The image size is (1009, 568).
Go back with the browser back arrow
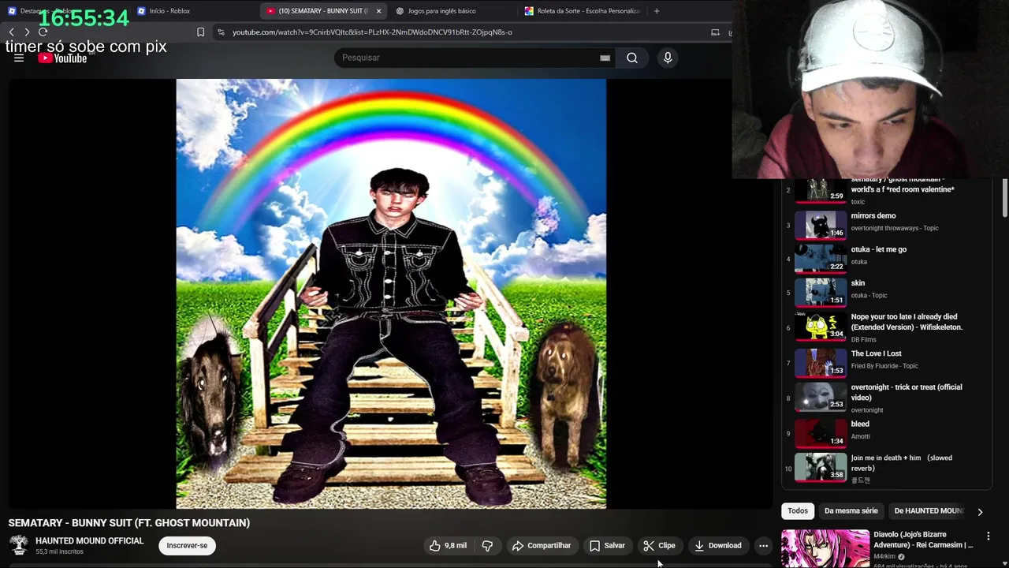coord(11,32)
